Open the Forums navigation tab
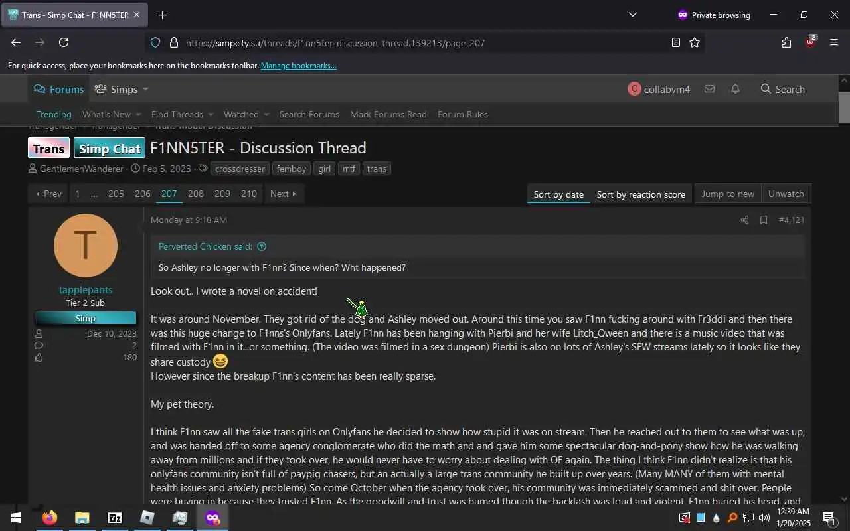 (x=58, y=89)
